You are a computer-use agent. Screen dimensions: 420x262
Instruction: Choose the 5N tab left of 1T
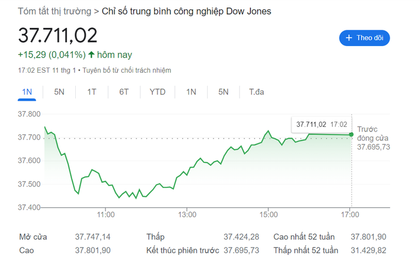(60, 92)
